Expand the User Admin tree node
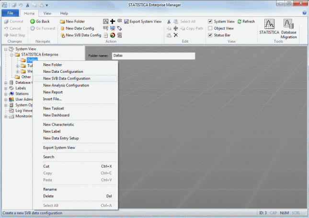 click(x=6, y=100)
